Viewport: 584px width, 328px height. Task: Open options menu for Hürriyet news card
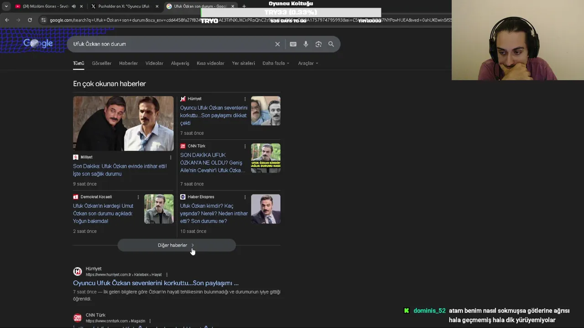tap(245, 99)
